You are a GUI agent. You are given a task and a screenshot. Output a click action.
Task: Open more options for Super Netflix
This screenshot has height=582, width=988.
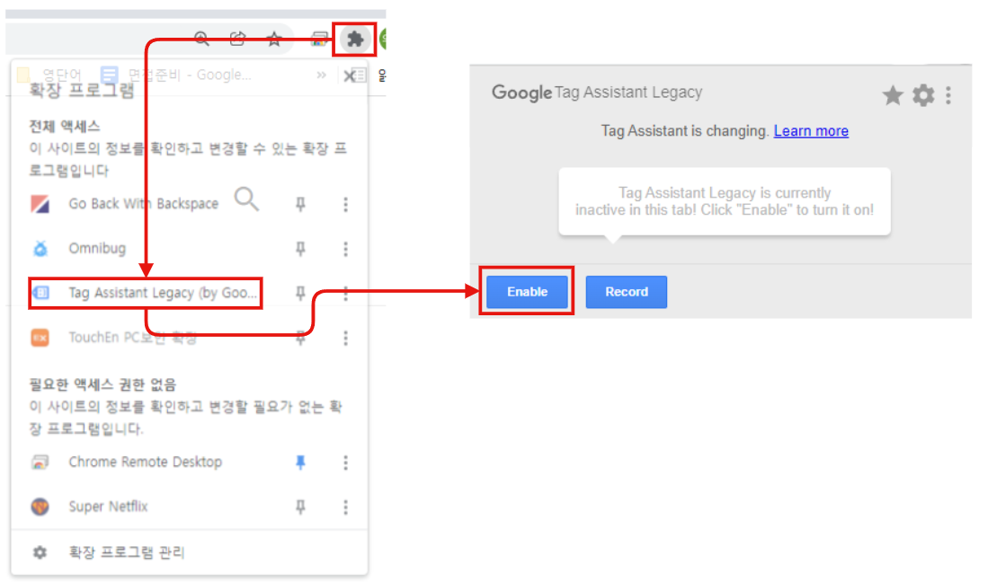[x=345, y=507]
